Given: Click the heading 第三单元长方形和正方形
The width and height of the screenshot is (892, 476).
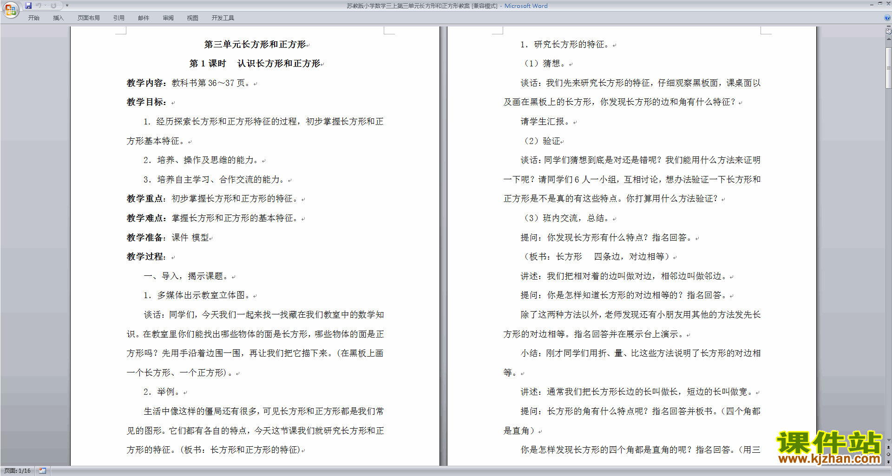Looking at the screenshot, I should (255, 44).
